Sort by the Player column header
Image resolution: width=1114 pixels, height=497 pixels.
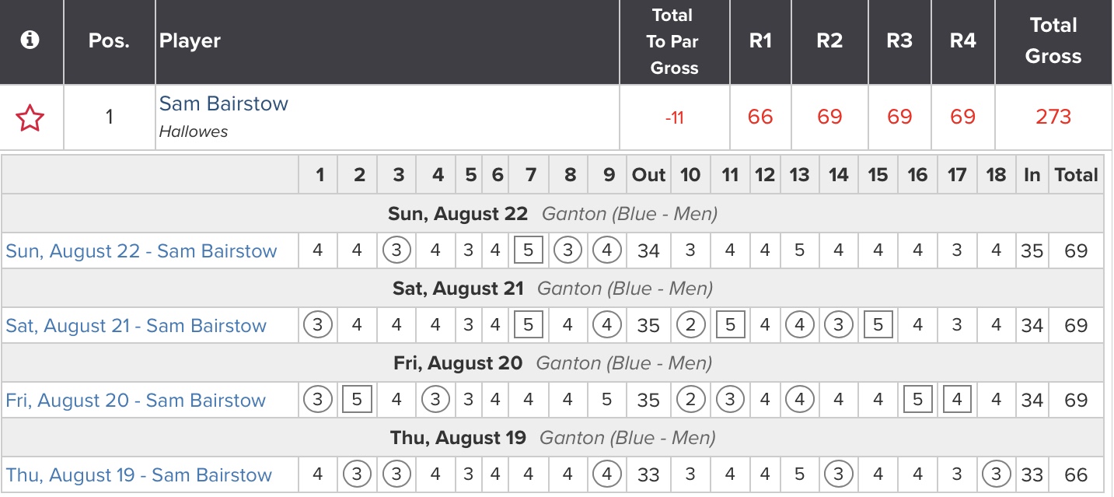[190, 41]
